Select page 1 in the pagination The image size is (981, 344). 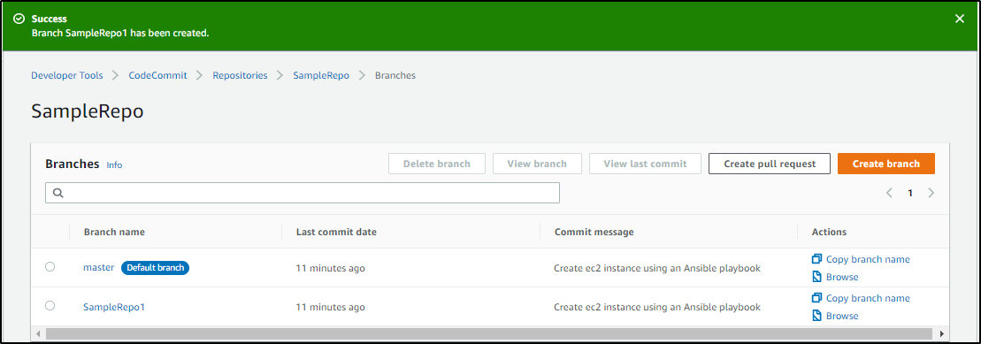click(x=910, y=194)
